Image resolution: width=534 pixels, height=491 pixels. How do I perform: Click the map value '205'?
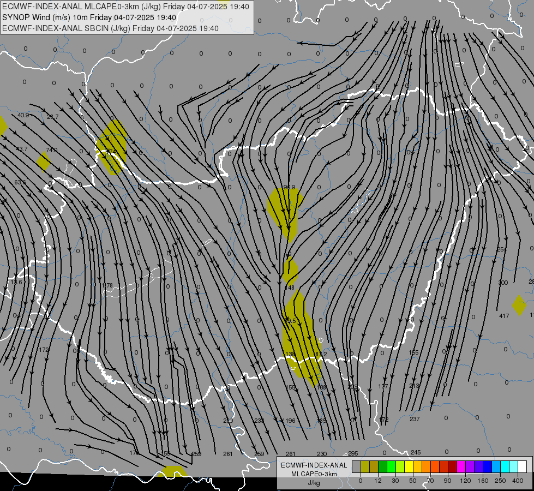[x=353, y=387]
